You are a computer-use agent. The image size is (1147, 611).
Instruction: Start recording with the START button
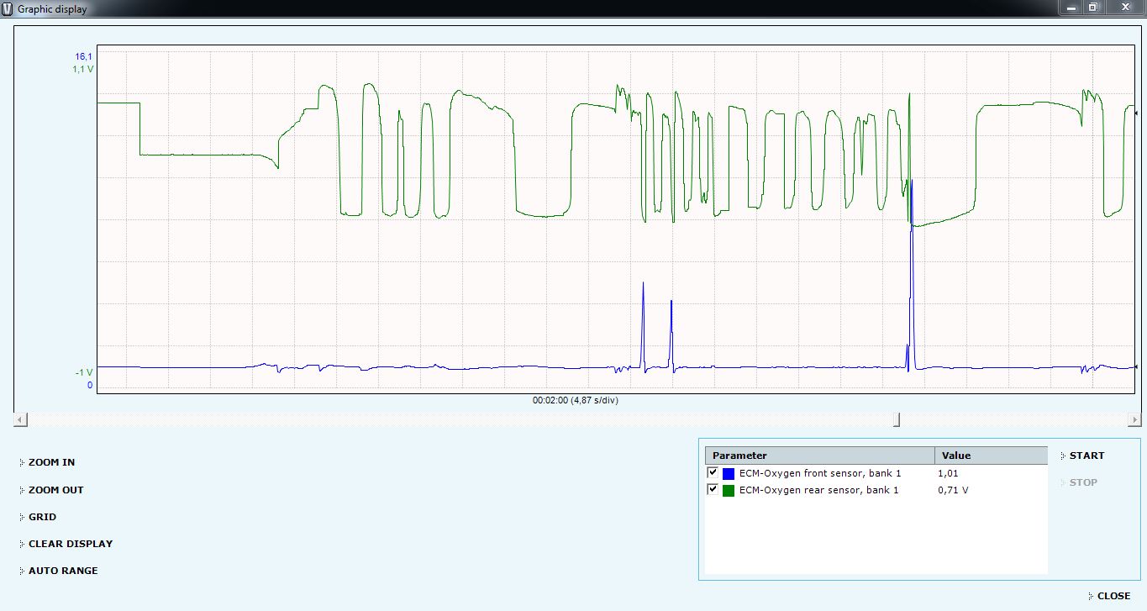[1086, 456]
